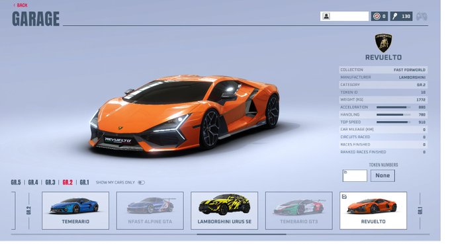Click the Lamborghini shield logo
Image resolution: width=450 pixels, height=244 pixels.
click(383, 43)
